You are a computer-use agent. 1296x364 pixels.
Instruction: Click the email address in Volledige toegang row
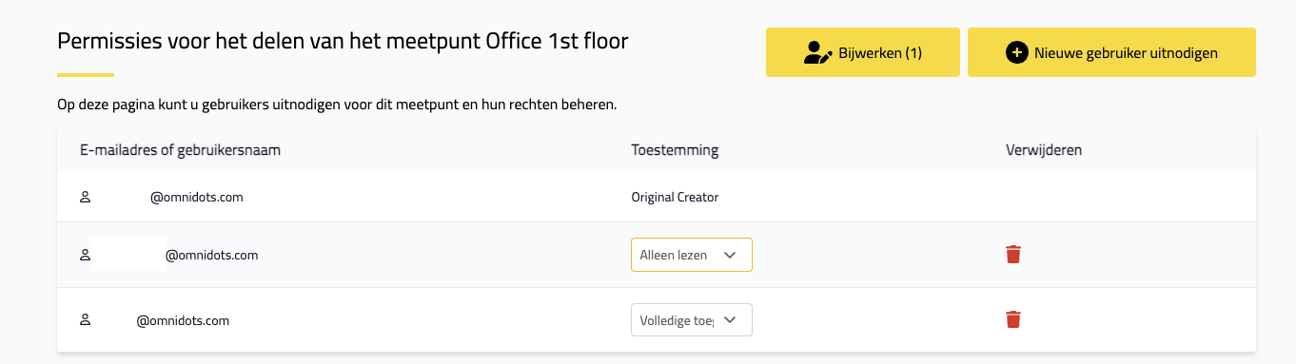click(183, 320)
